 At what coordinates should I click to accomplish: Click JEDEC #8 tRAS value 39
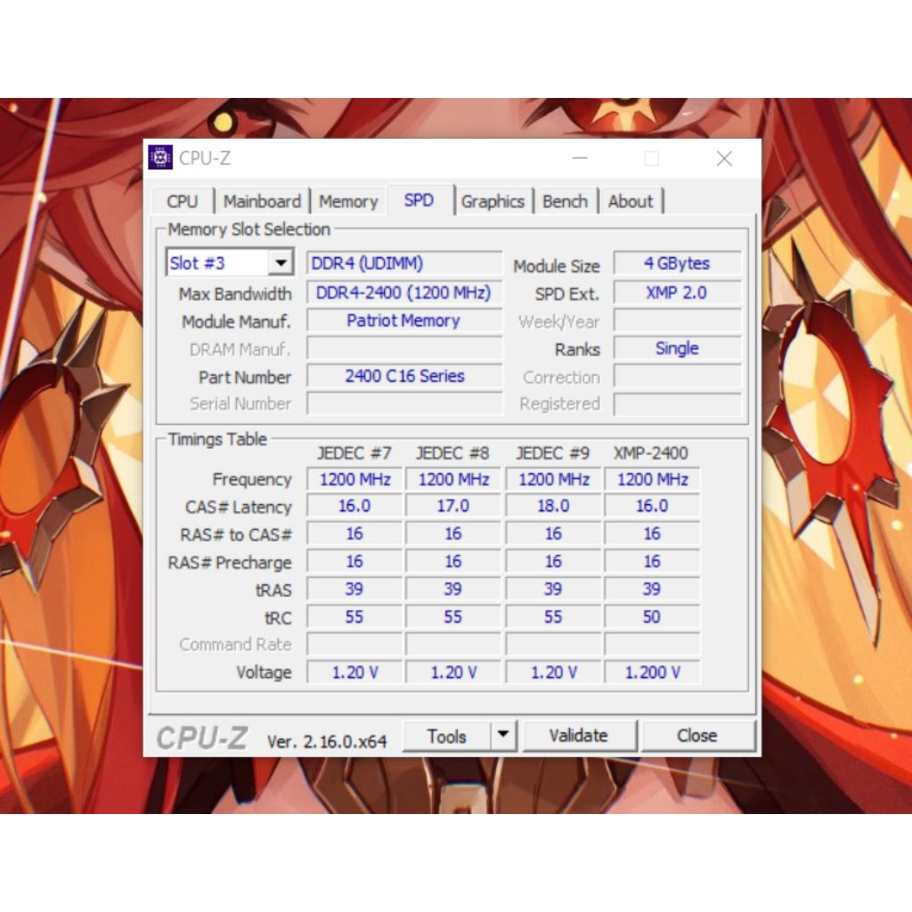pos(453,589)
